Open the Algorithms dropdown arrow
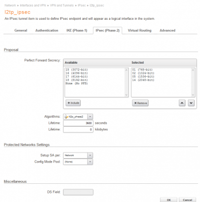 click(x=90, y=117)
